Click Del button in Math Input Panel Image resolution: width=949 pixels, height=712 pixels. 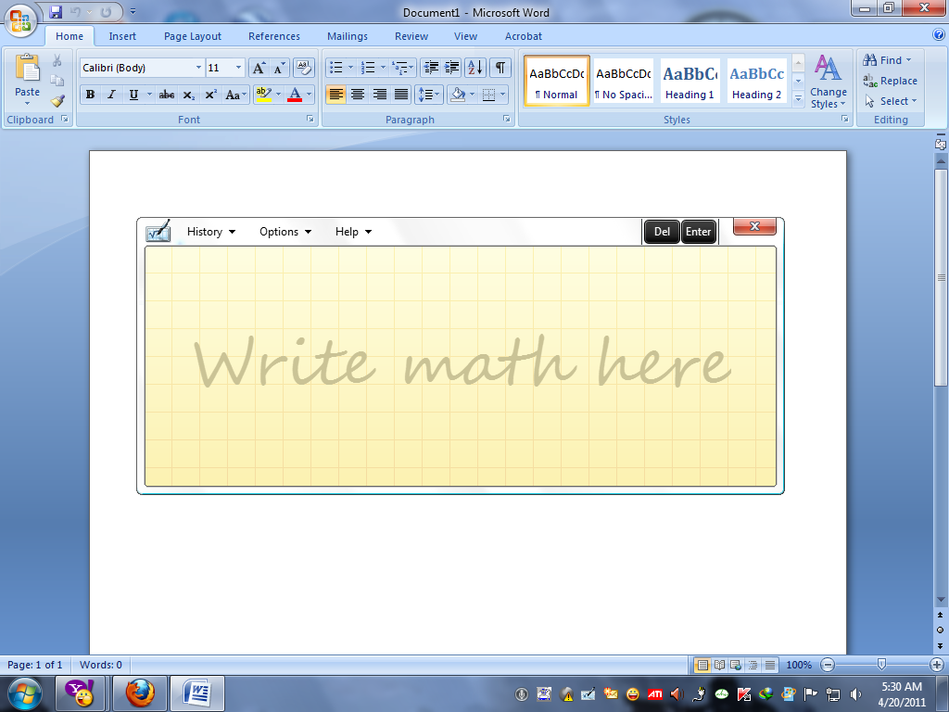pyautogui.click(x=662, y=232)
